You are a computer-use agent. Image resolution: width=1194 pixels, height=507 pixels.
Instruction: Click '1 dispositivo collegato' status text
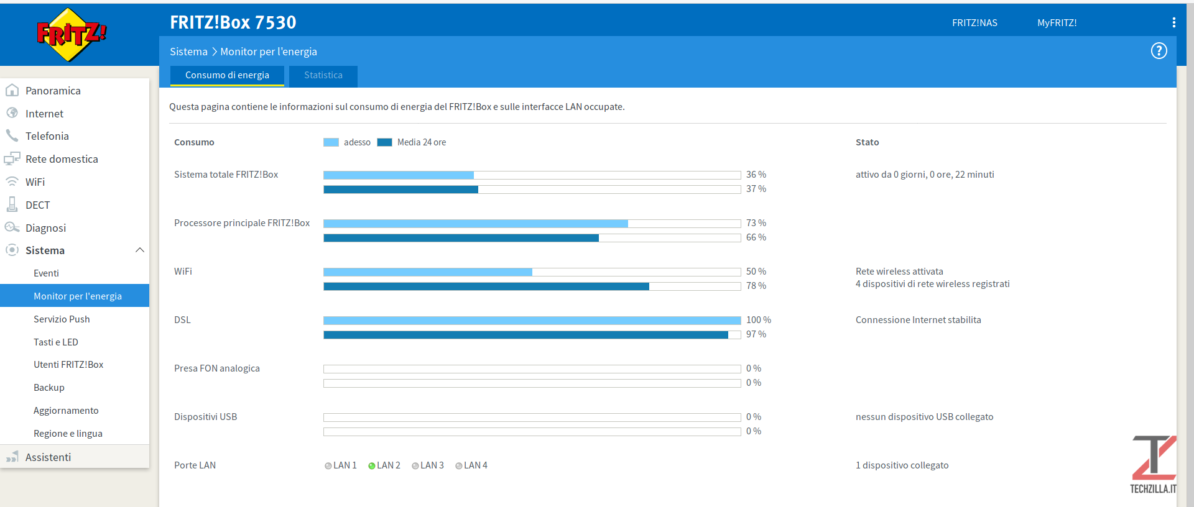pos(902,465)
